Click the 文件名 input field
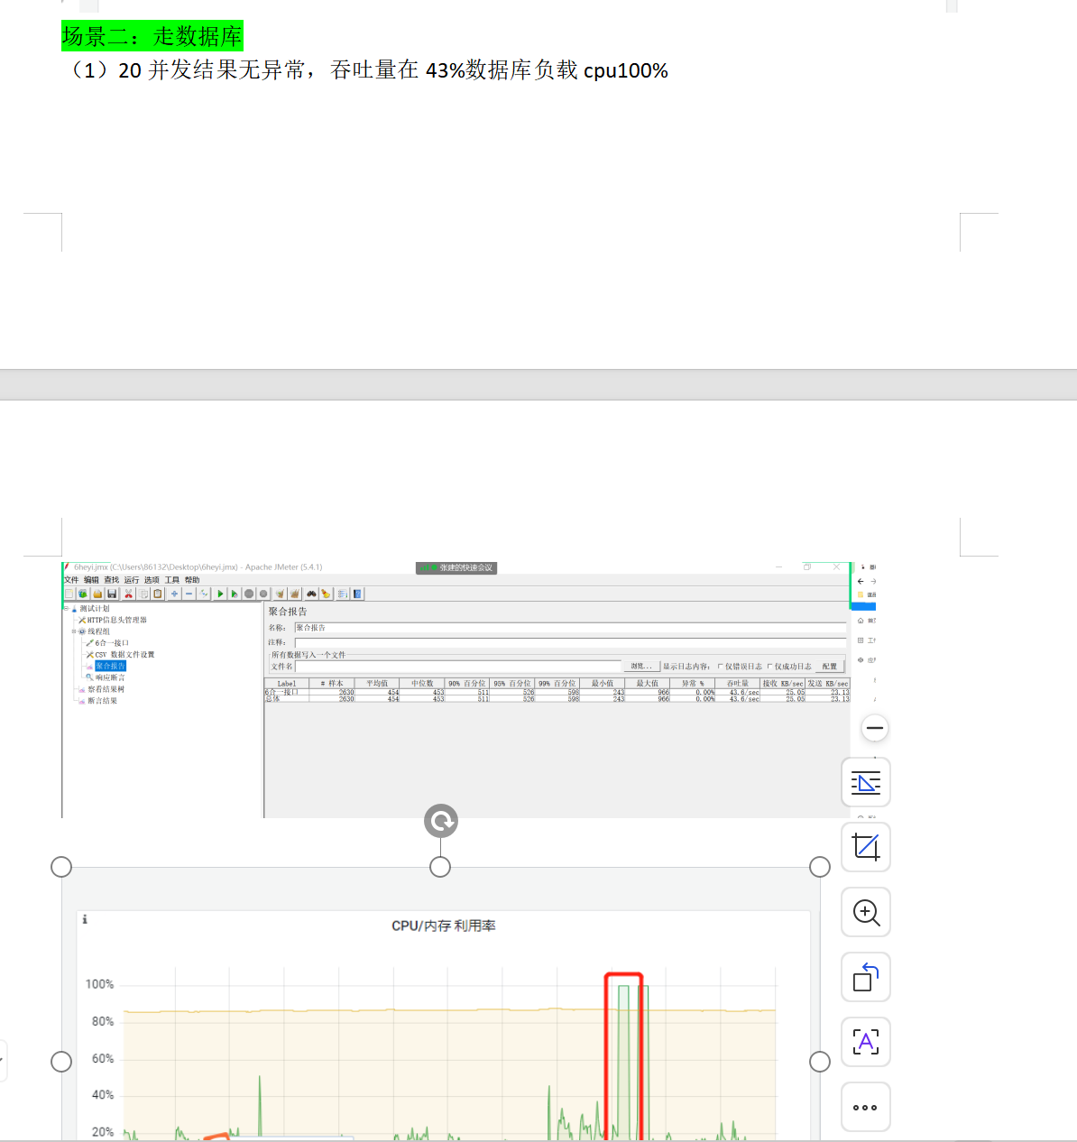This screenshot has width=1077, height=1142. [x=458, y=666]
